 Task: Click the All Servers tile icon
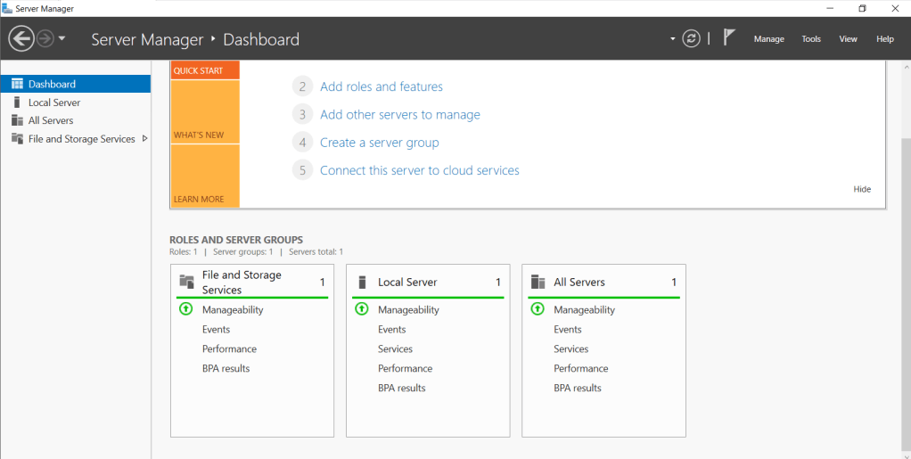(x=538, y=282)
